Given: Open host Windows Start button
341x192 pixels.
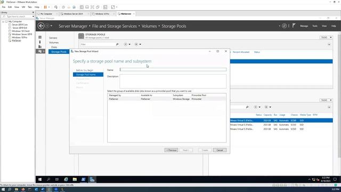Looking at the screenshot, I should pyautogui.click(x=3, y=189).
